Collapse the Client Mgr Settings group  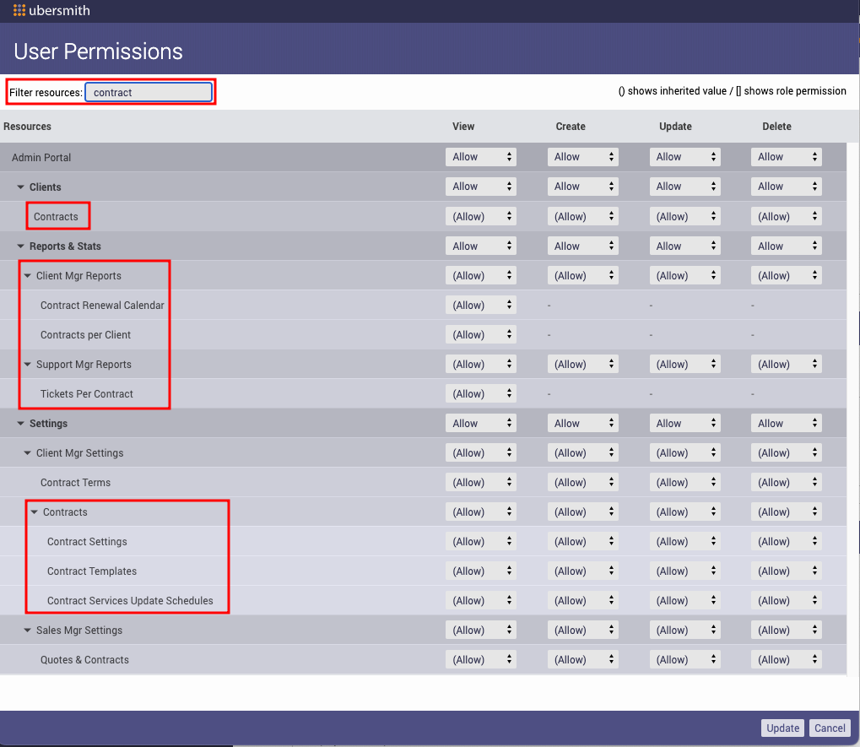pos(28,453)
